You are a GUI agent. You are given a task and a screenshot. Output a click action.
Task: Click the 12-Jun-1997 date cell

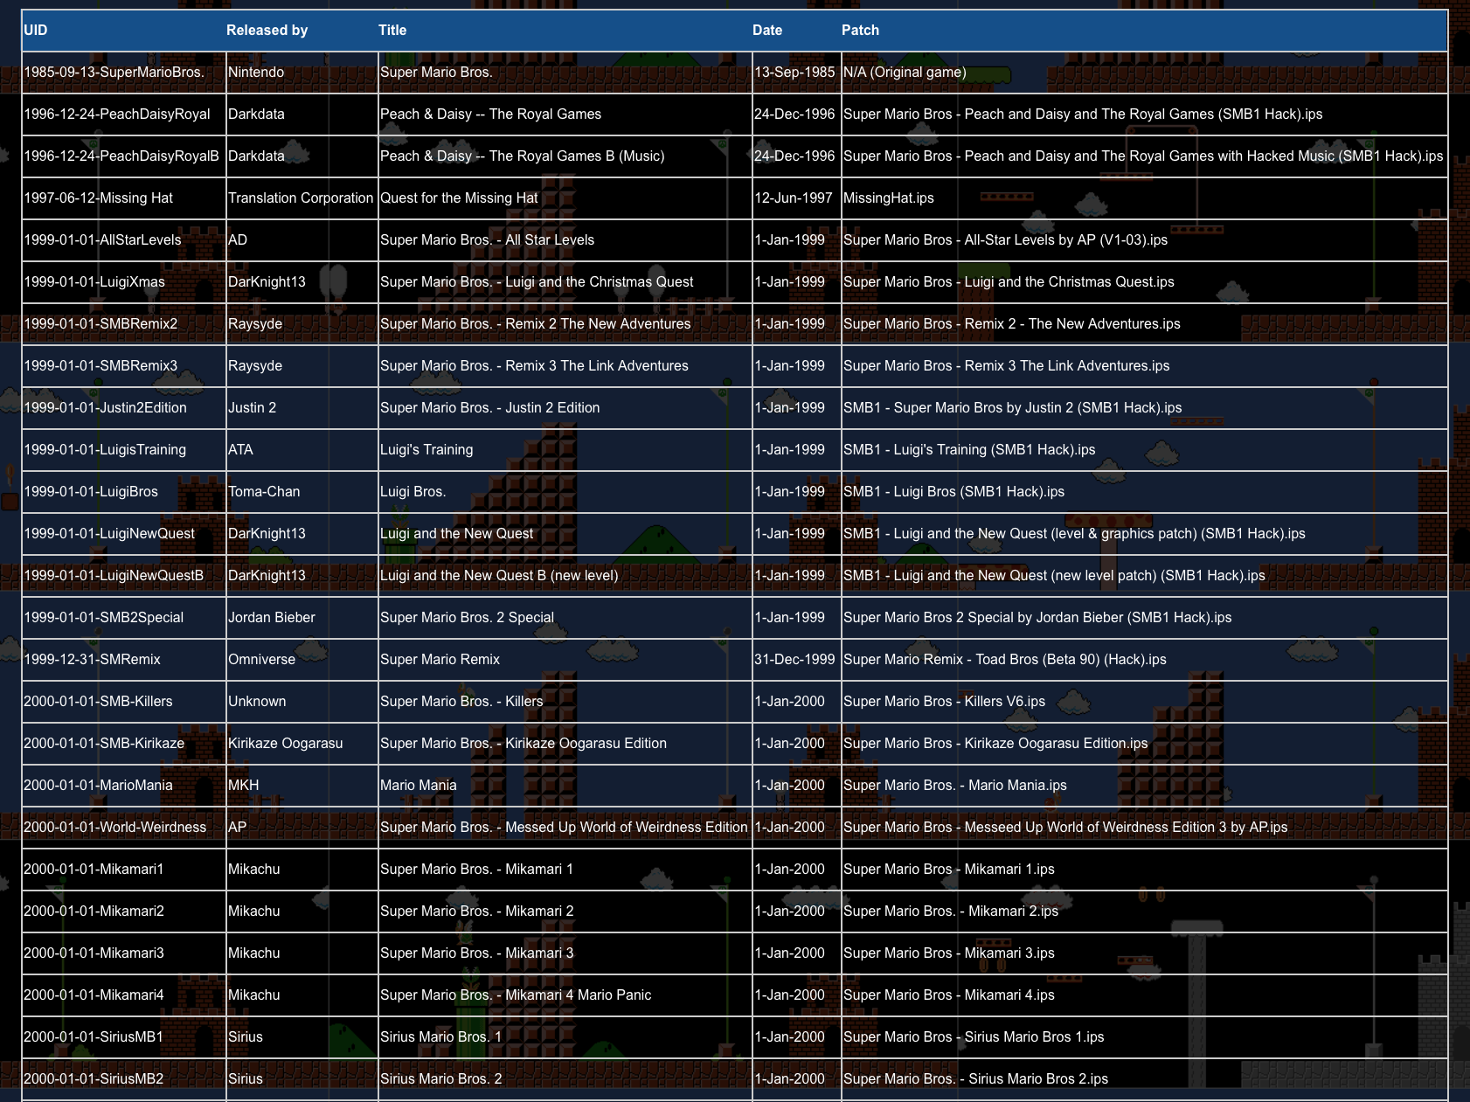pos(795,198)
